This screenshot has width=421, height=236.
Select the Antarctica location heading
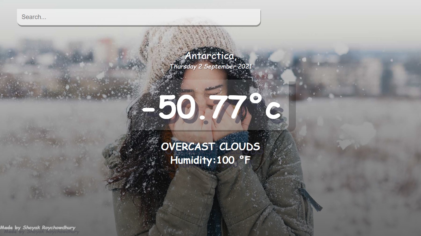tap(211, 56)
